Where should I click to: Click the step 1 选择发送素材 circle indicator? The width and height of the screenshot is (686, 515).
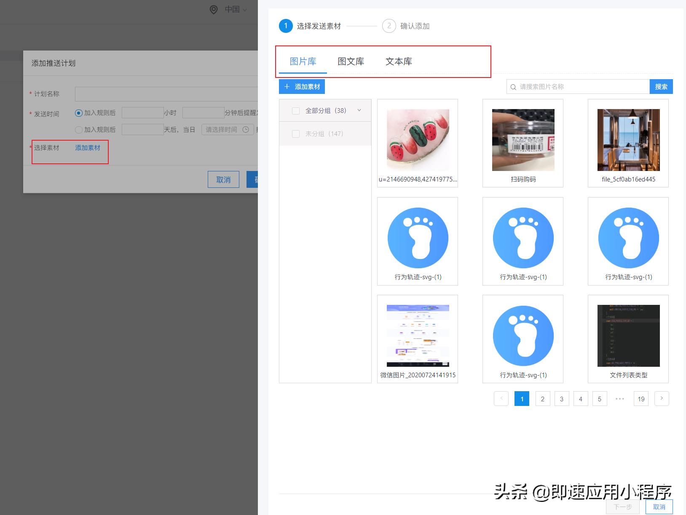point(286,26)
